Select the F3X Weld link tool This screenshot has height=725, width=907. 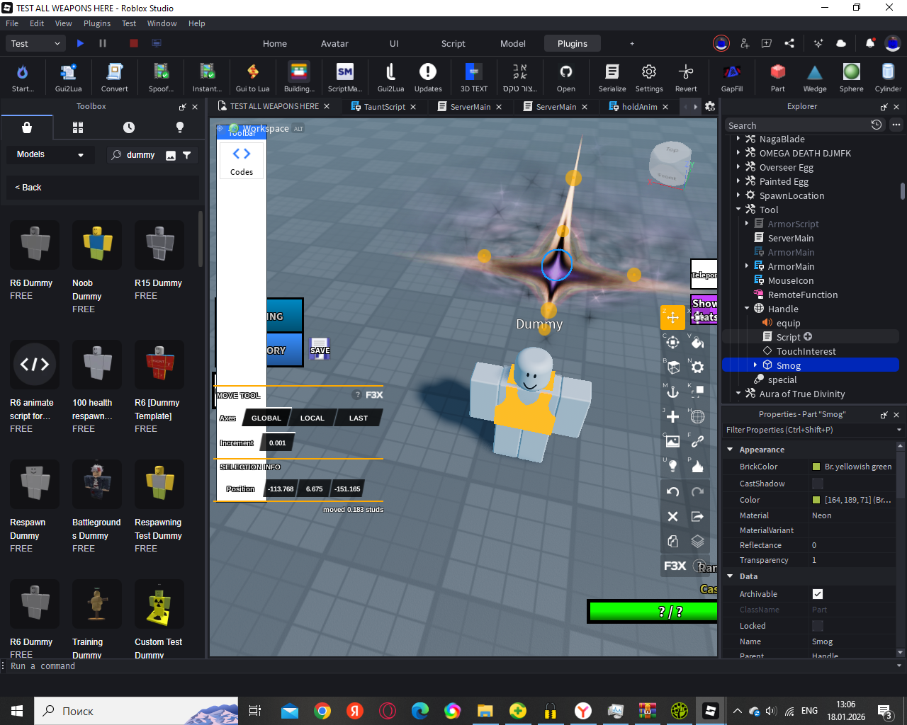(697, 442)
